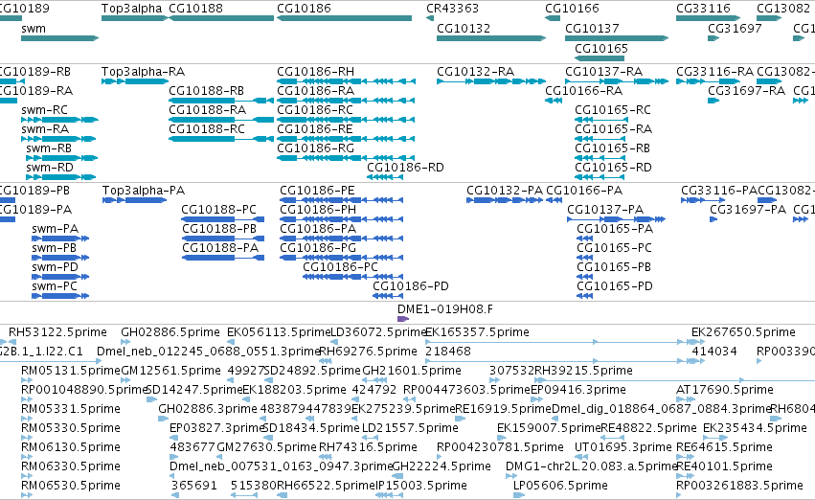Click the UT01695.3prime EST label

623,447
